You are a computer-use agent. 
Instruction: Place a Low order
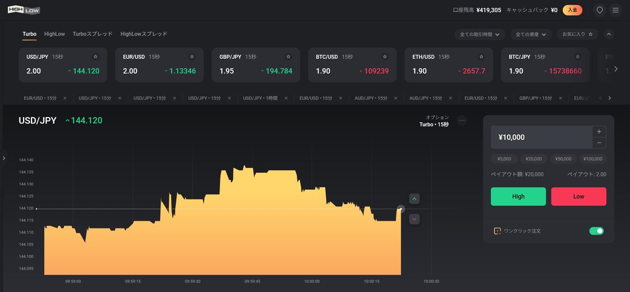[579, 196]
